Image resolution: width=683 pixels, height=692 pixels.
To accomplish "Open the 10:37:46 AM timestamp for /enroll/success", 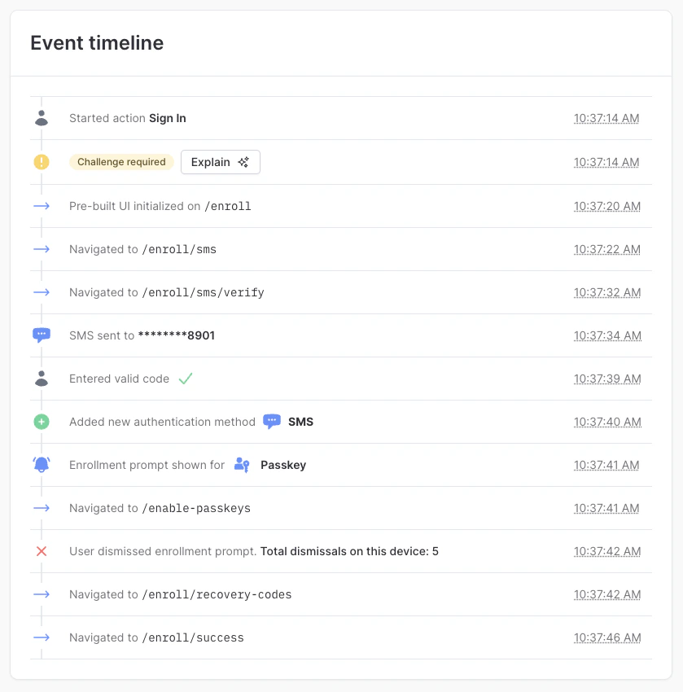I will pyautogui.click(x=606, y=637).
